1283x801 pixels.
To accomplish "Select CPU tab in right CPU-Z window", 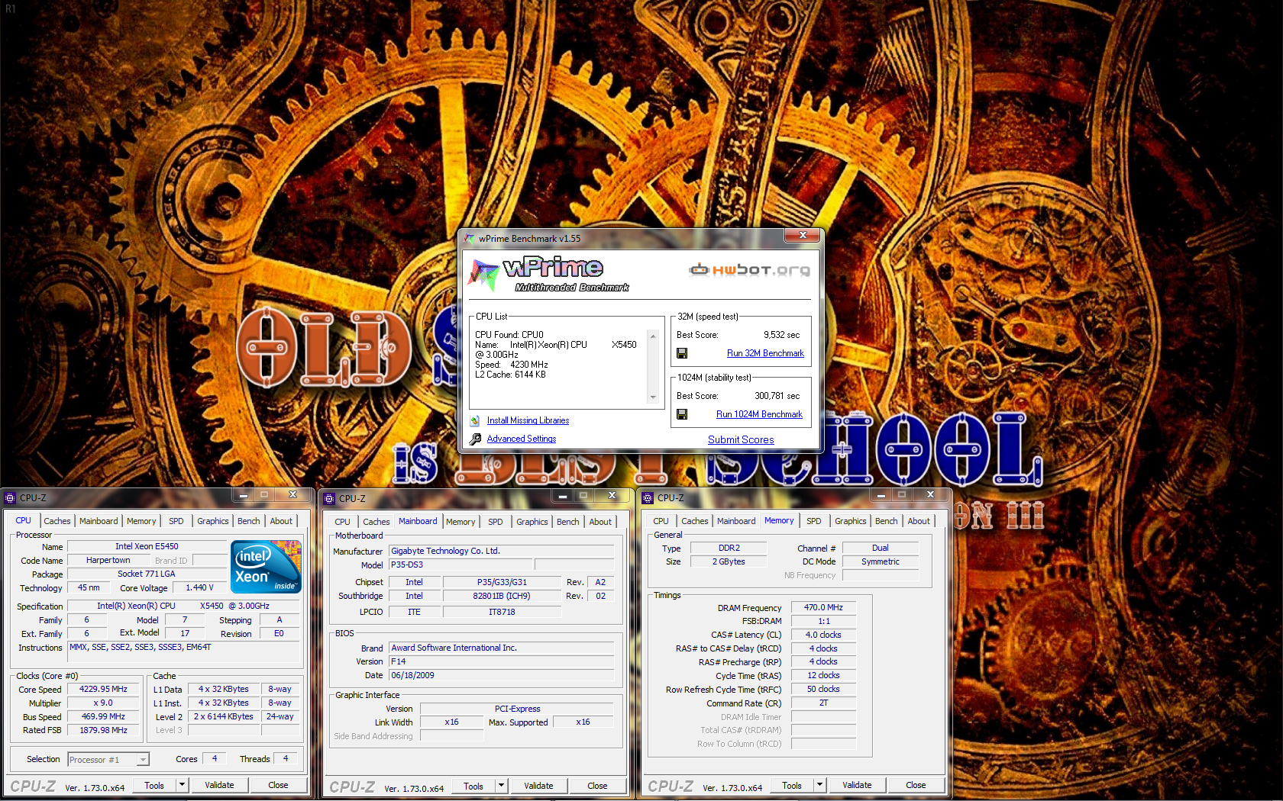I will 661,521.
